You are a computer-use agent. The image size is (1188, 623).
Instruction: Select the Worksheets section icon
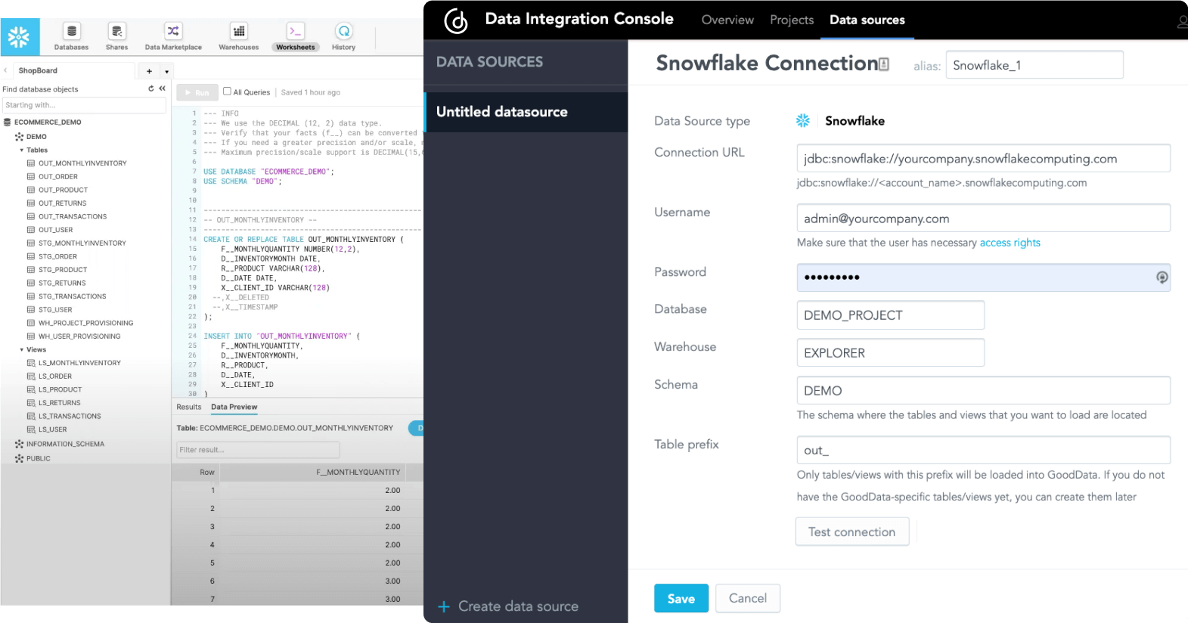click(295, 31)
